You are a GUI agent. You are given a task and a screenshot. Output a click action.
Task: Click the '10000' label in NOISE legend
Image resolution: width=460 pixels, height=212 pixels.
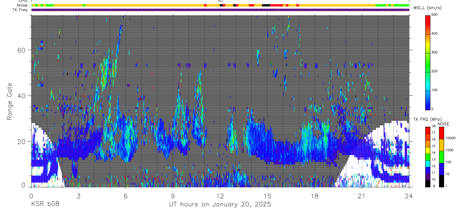pos(450,138)
